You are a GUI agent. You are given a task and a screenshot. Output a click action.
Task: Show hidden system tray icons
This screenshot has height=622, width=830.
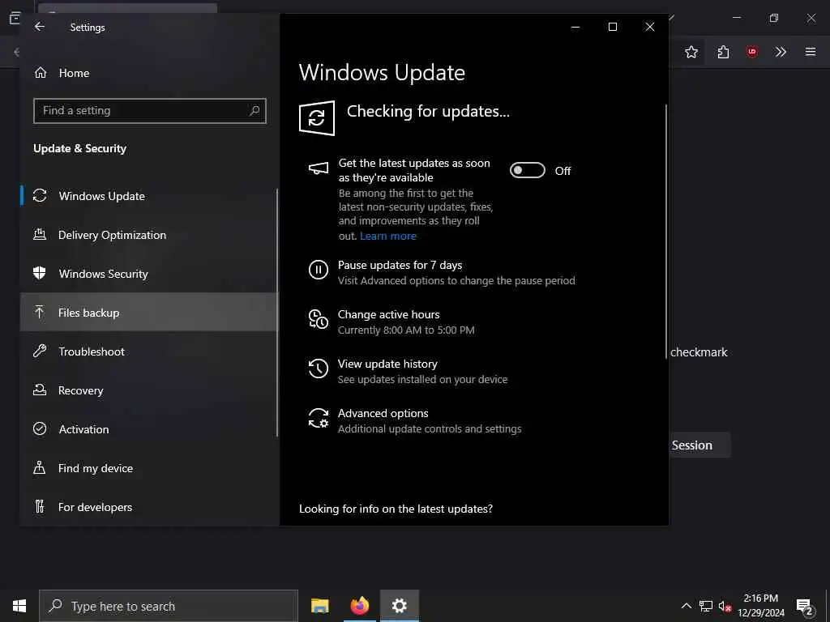686,606
